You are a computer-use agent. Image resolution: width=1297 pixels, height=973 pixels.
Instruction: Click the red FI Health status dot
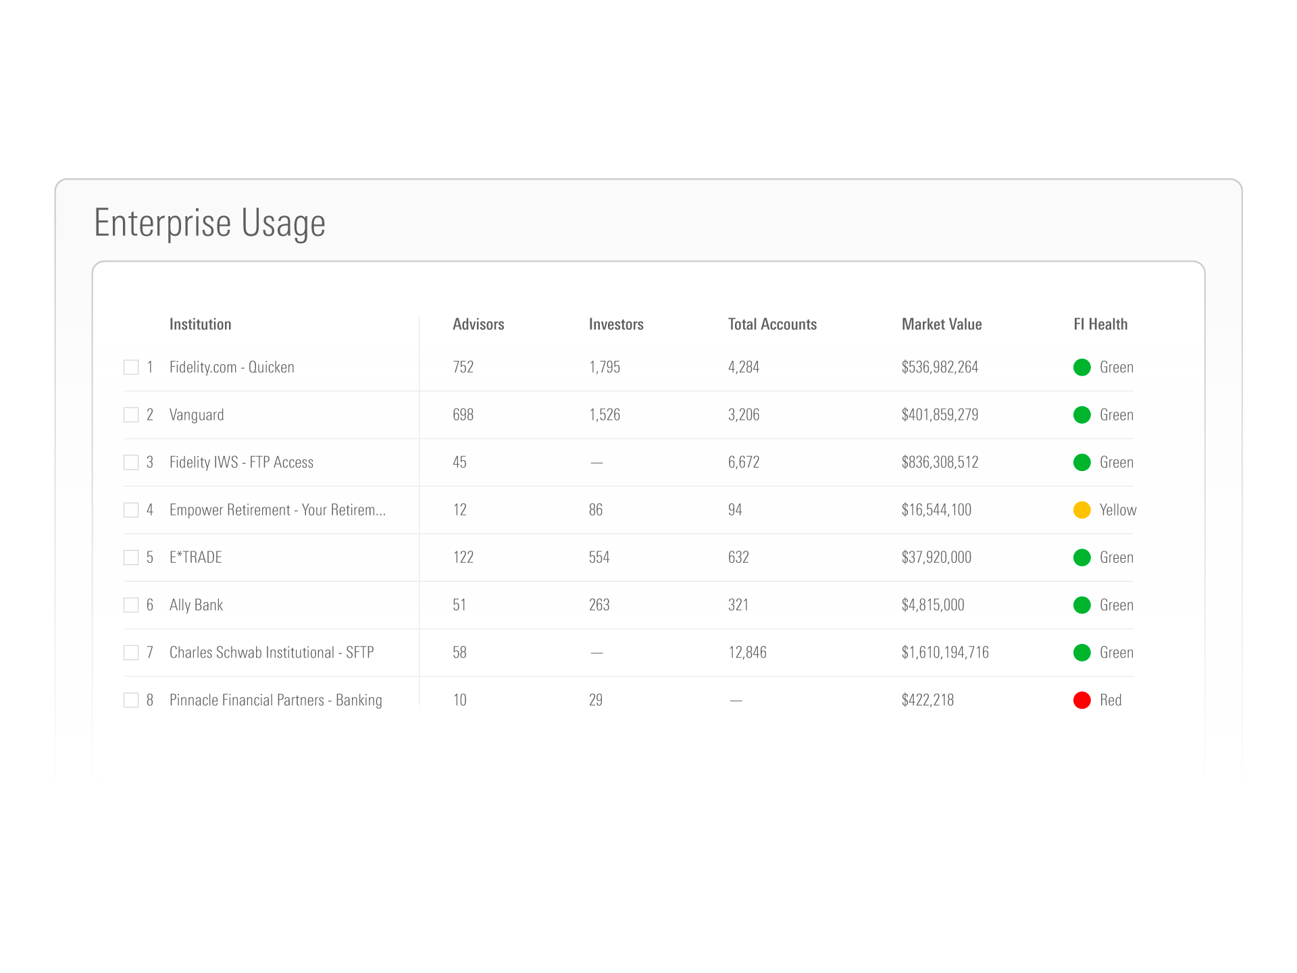pyautogui.click(x=1082, y=700)
